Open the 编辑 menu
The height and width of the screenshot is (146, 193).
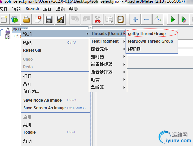(x=16, y=9)
